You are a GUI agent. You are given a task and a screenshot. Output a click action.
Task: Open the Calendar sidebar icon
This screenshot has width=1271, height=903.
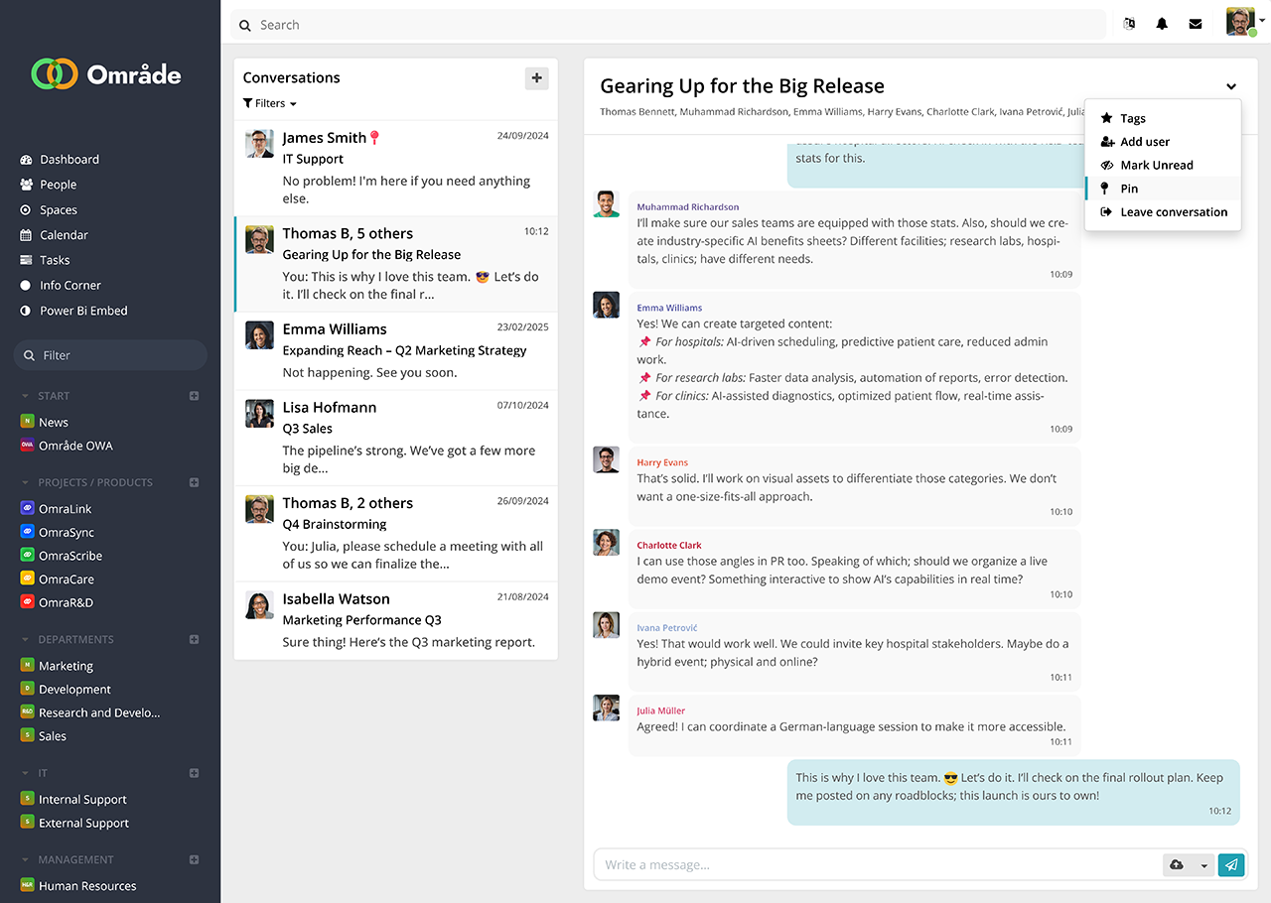click(27, 235)
